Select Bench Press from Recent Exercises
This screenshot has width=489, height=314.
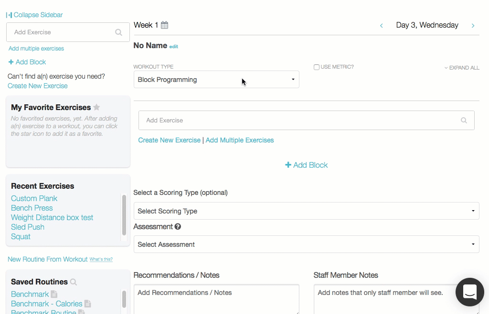pos(32,208)
